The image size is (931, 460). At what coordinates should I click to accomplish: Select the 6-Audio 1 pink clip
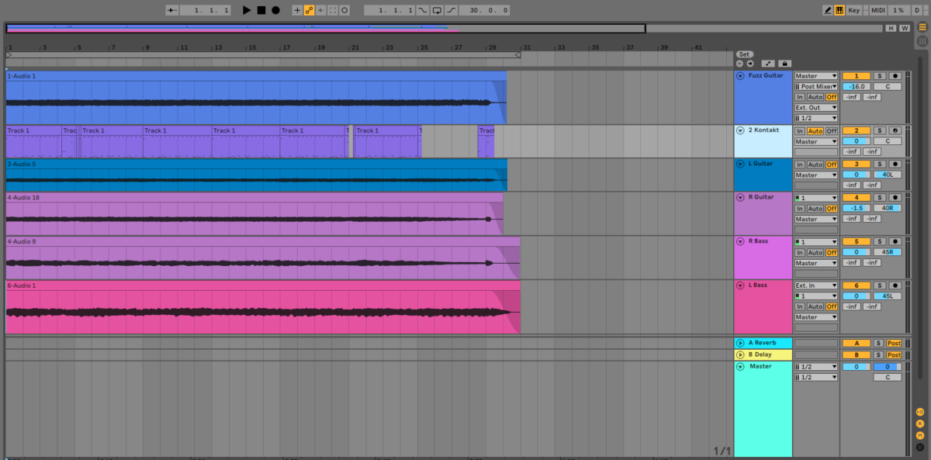point(263,308)
